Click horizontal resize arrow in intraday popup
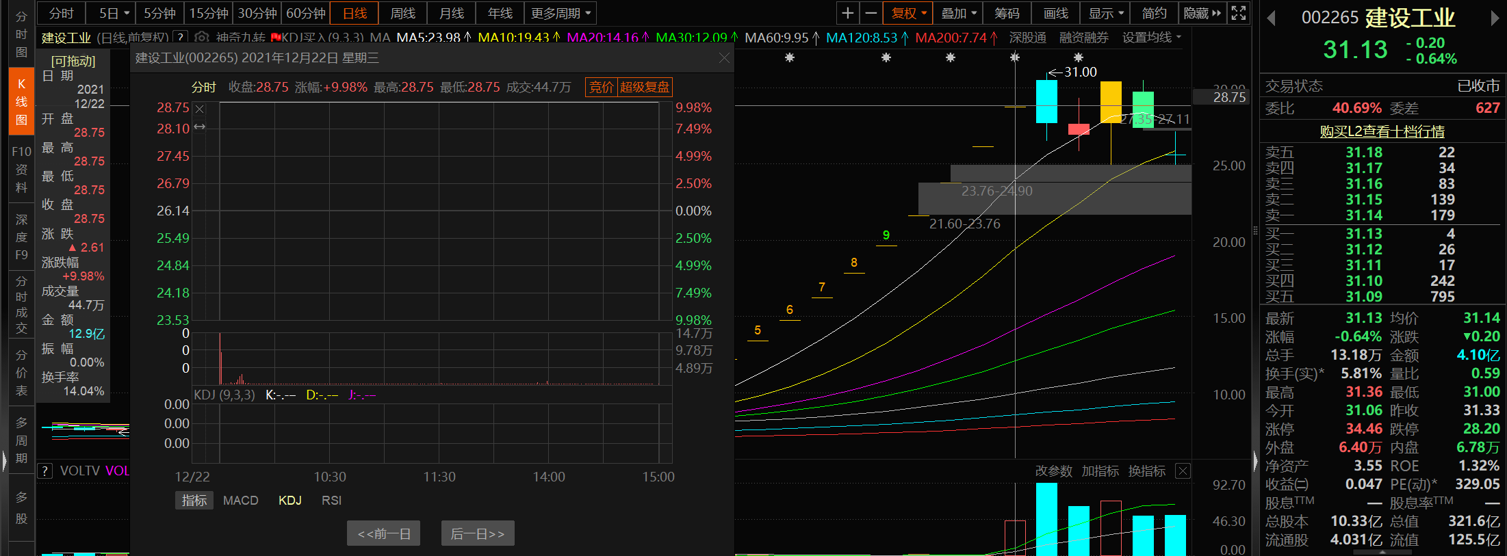This screenshot has width=1507, height=556. point(200,127)
